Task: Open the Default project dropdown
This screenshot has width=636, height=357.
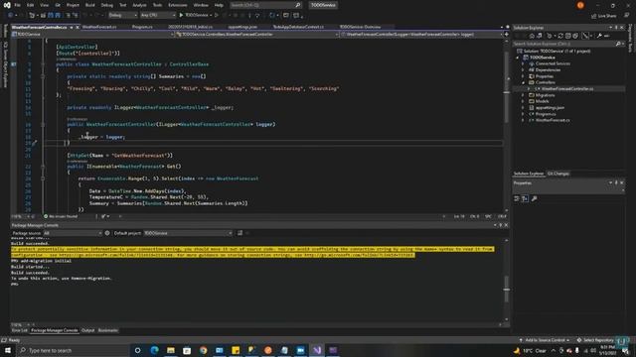Action: pos(188,233)
